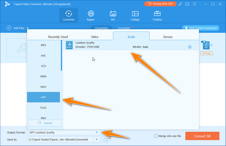The height and width of the screenshot is (146, 226).
Task: Switch to the Video tab
Action: point(95,37)
